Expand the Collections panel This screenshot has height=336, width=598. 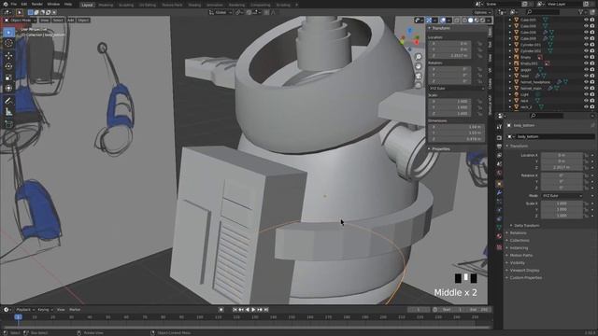coord(520,241)
